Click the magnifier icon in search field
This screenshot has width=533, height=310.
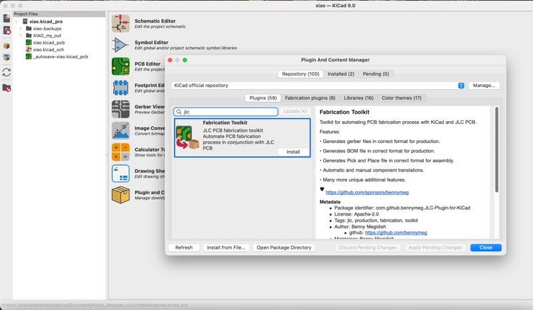coord(179,112)
